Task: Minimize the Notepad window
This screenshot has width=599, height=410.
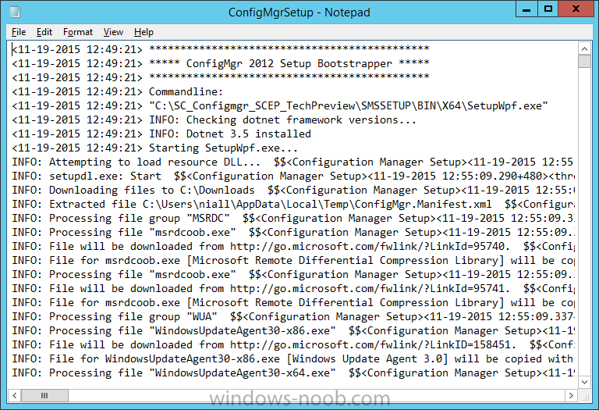Action: tap(526, 9)
